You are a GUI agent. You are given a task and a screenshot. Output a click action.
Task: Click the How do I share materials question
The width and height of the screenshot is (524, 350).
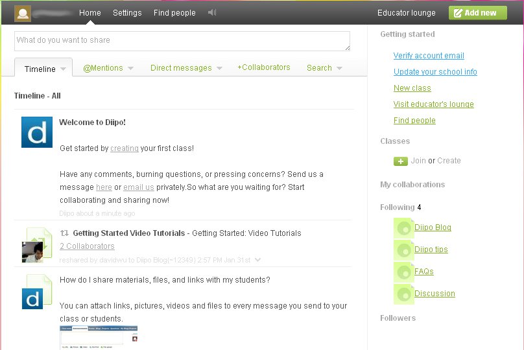click(165, 280)
